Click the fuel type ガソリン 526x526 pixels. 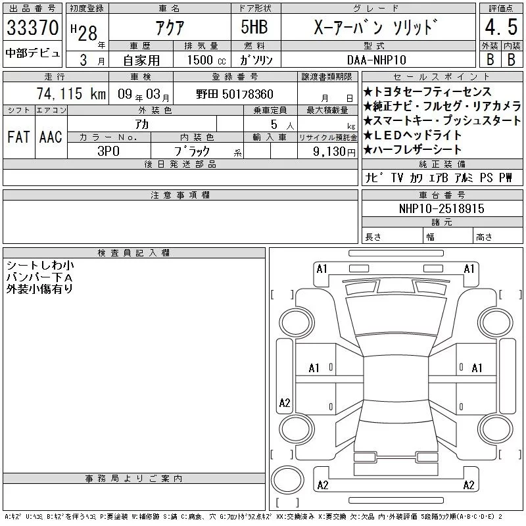(x=256, y=60)
